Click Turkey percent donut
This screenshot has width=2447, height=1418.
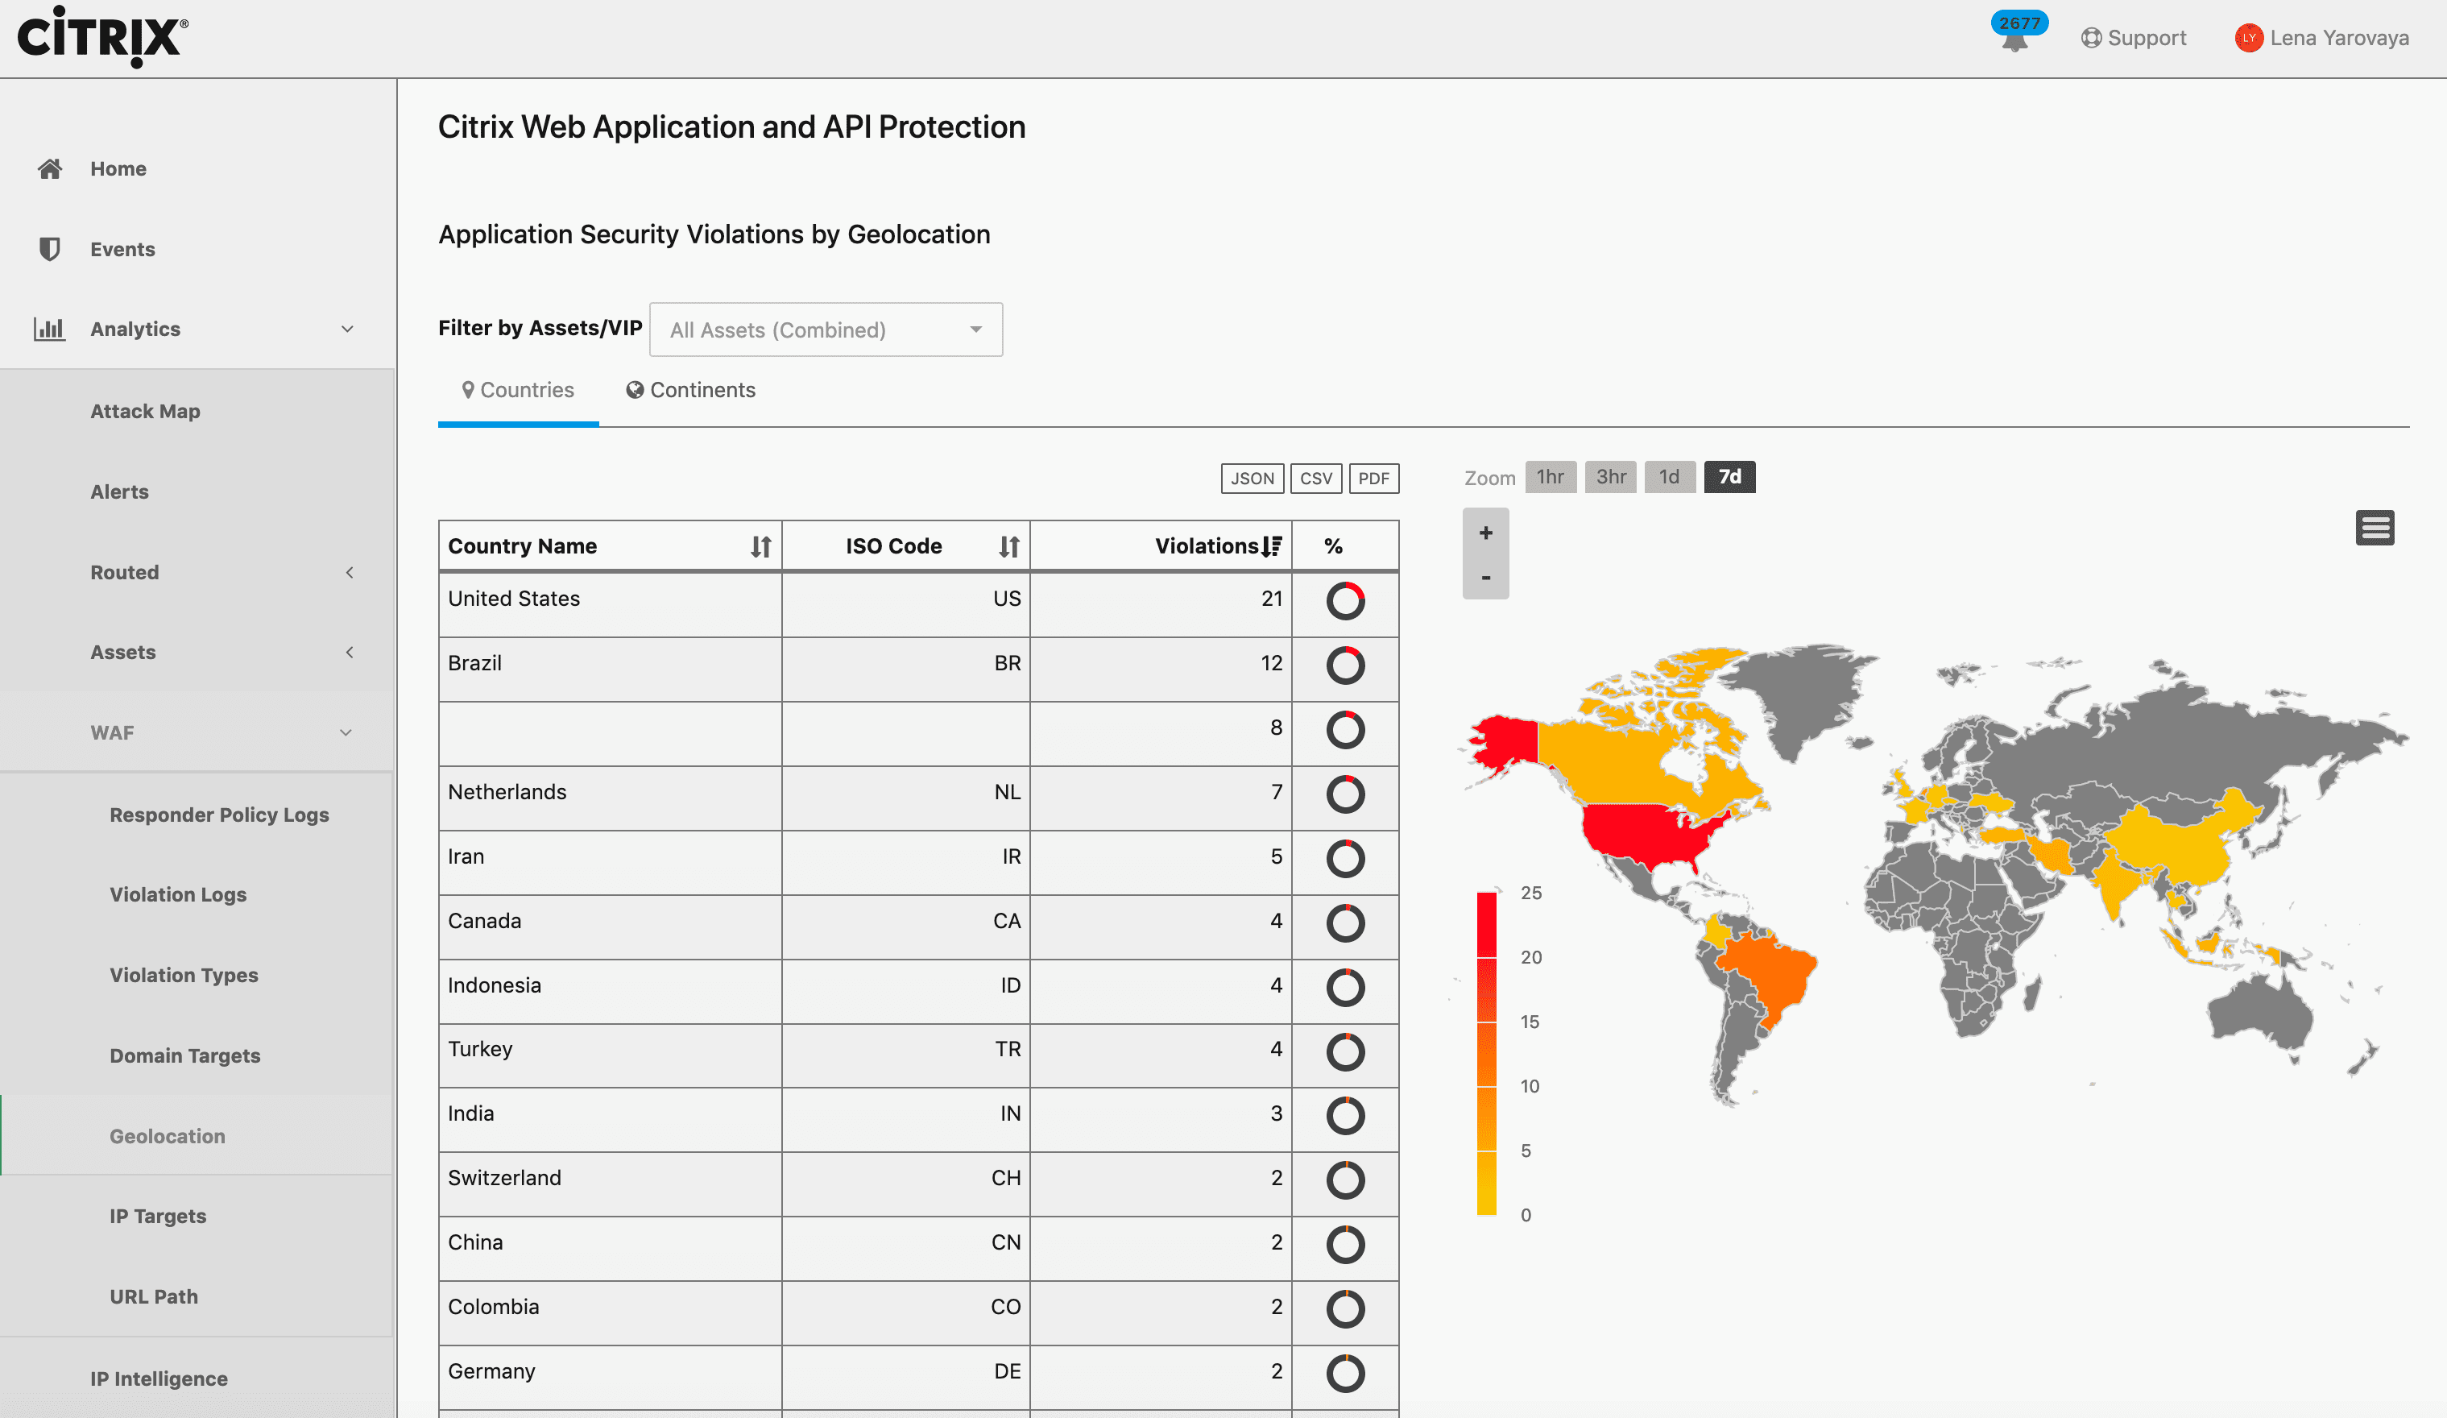click(x=1346, y=1052)
